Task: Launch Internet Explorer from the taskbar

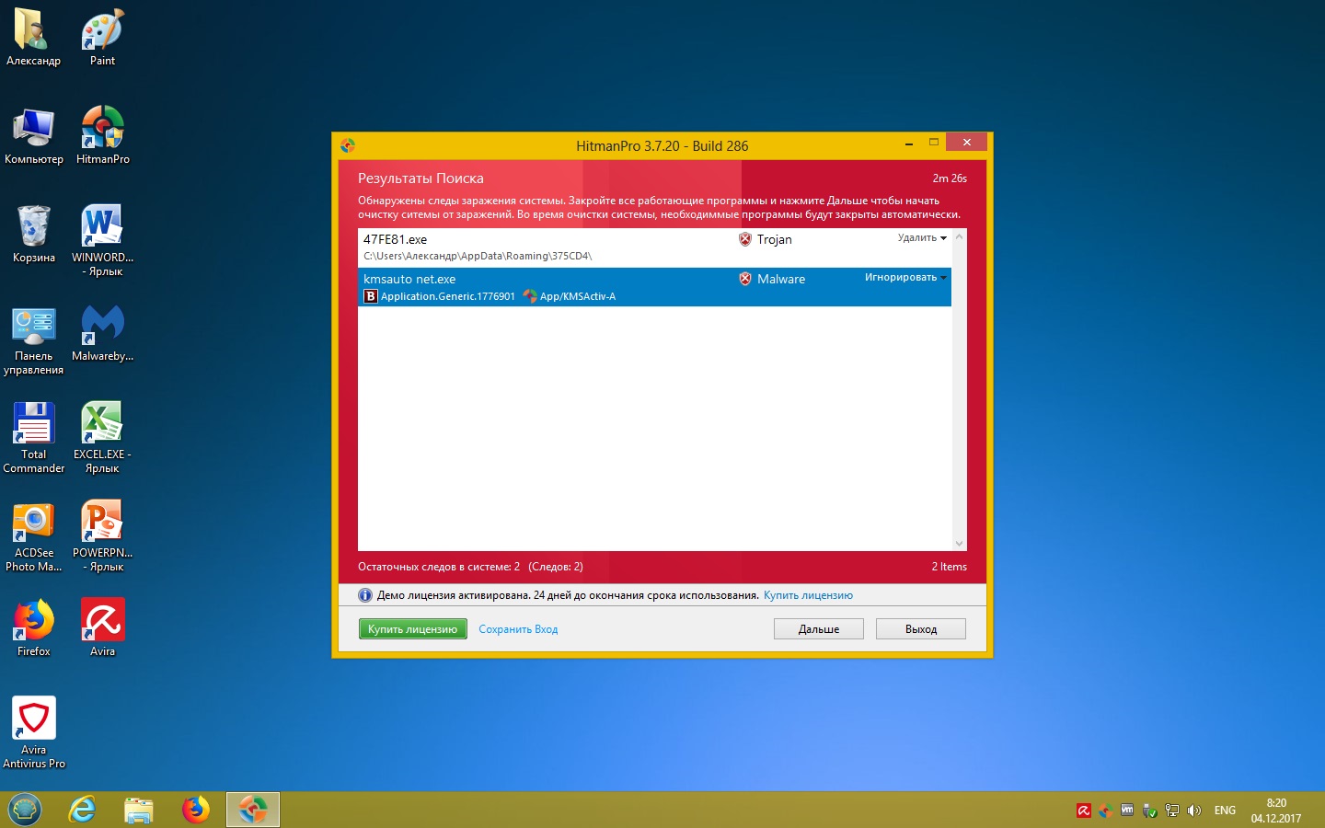Action: pyautogui.click(x=83, y=810)
